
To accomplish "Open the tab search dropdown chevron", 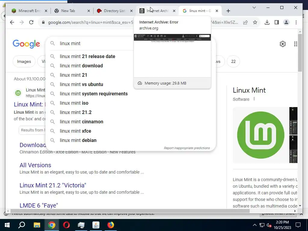I will [254, 8].
